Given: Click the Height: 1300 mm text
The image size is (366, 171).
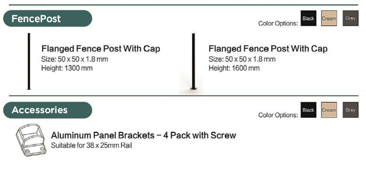Looking at the screenshot, I should point(67,68).
